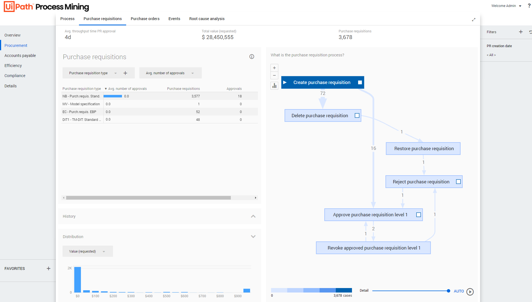
Task: Click the zoom in plus button on process graph
Action: coord(274,68)
